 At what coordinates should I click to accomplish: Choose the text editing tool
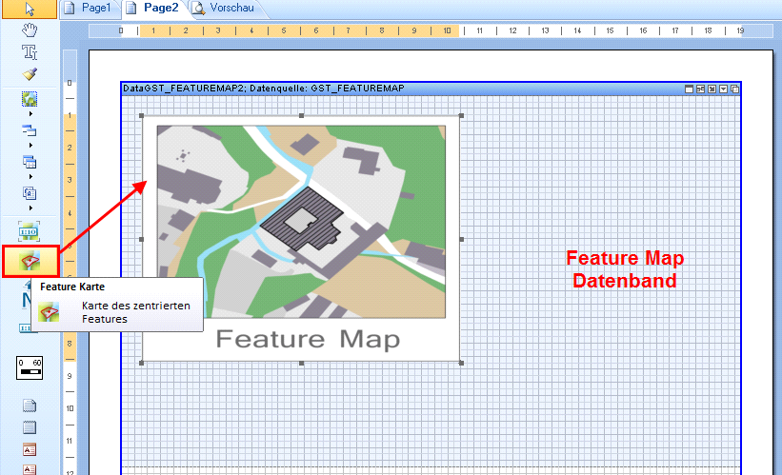pos(30,51)
